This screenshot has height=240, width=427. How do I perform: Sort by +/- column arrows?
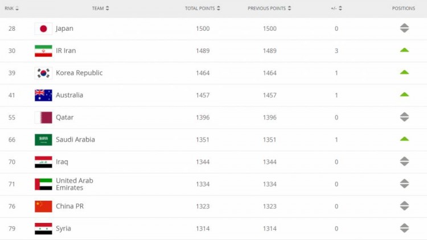[340, 9]
